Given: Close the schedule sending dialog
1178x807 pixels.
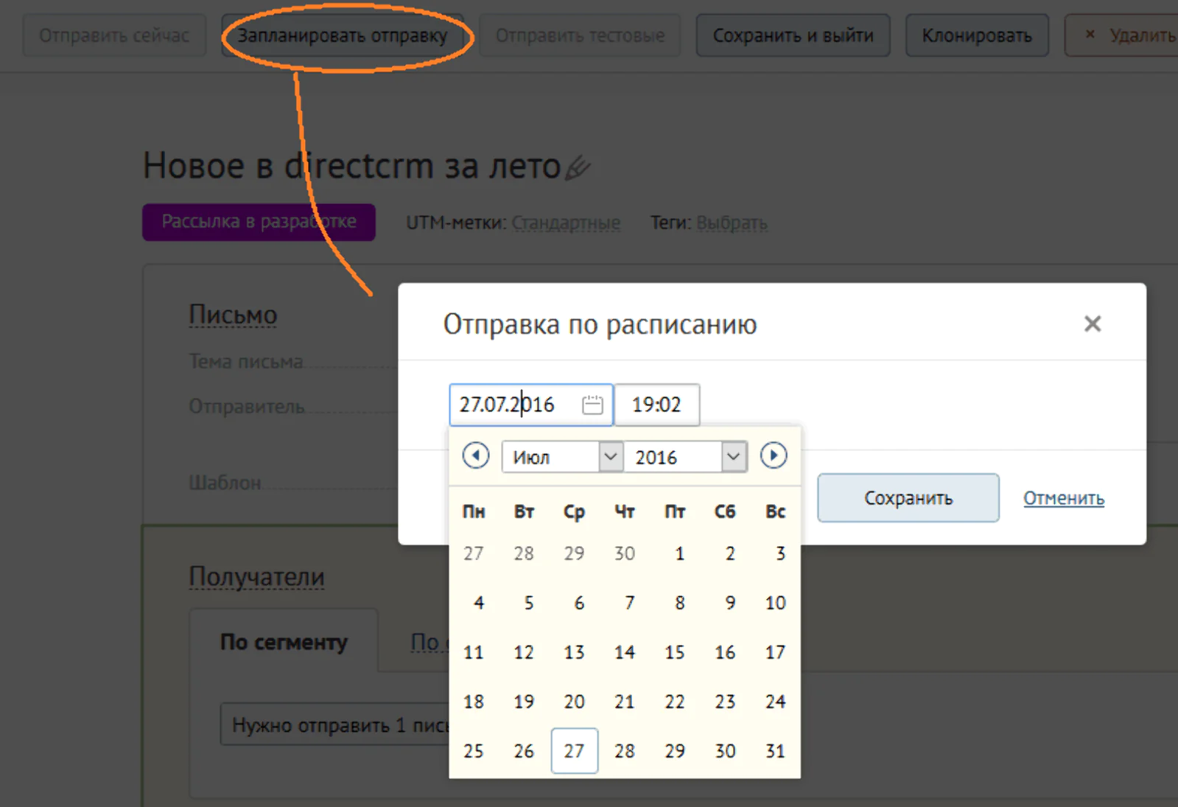Looking at the screenshot, I should tap(1093, 324).
